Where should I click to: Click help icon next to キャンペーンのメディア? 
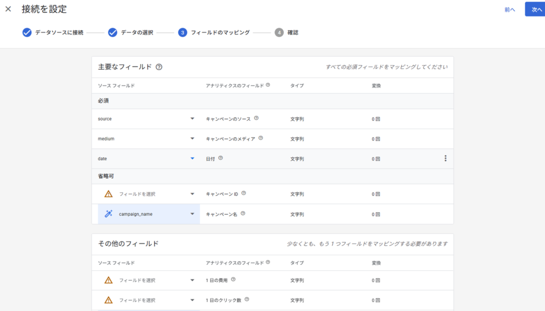(x=261, y=138)
